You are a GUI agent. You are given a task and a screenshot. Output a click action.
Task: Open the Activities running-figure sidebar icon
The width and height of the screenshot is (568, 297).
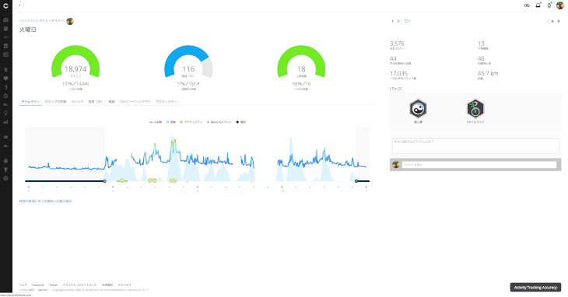5,70
